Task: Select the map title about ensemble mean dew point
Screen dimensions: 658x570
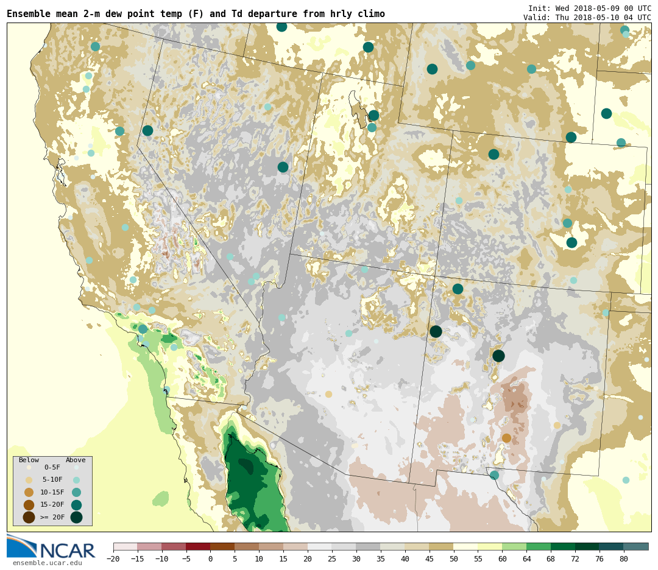Action: 196,14
